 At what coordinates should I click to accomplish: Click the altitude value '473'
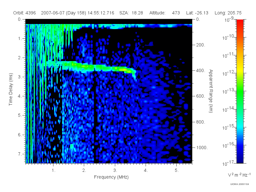click(x=176, y=13)
